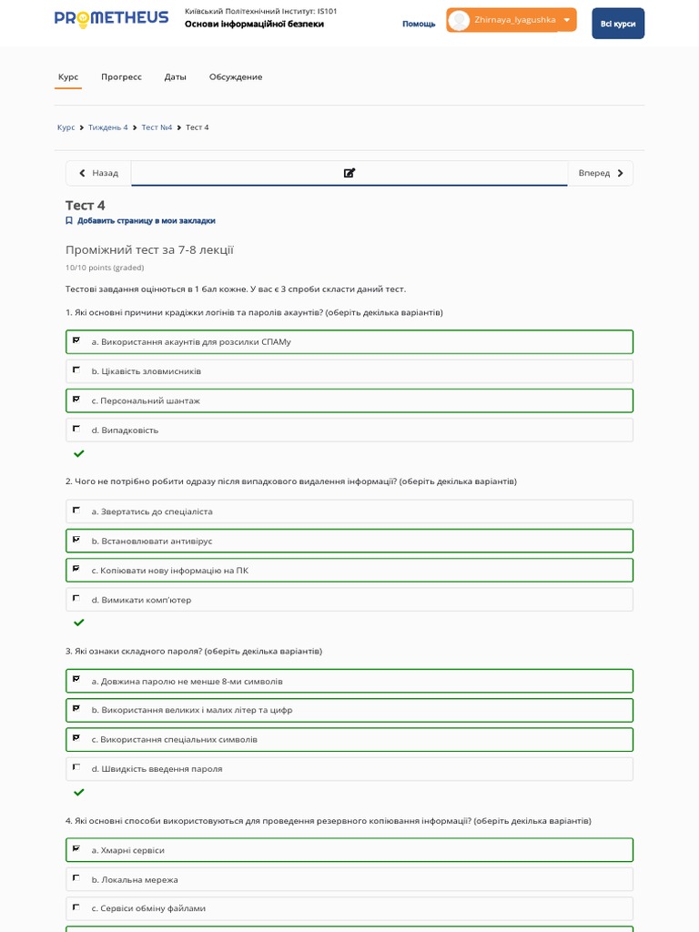Open the Обсуждение tab
This screenshot has height=932, width=699.
click(x=236, y=76)
